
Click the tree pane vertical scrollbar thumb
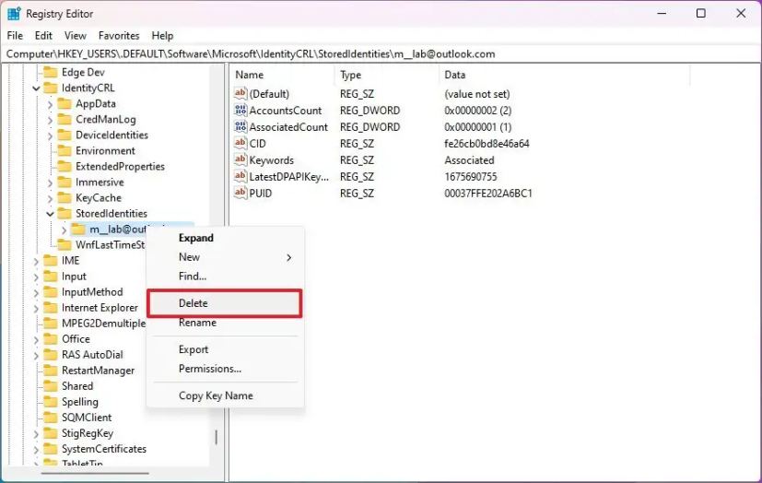(217, 437)
